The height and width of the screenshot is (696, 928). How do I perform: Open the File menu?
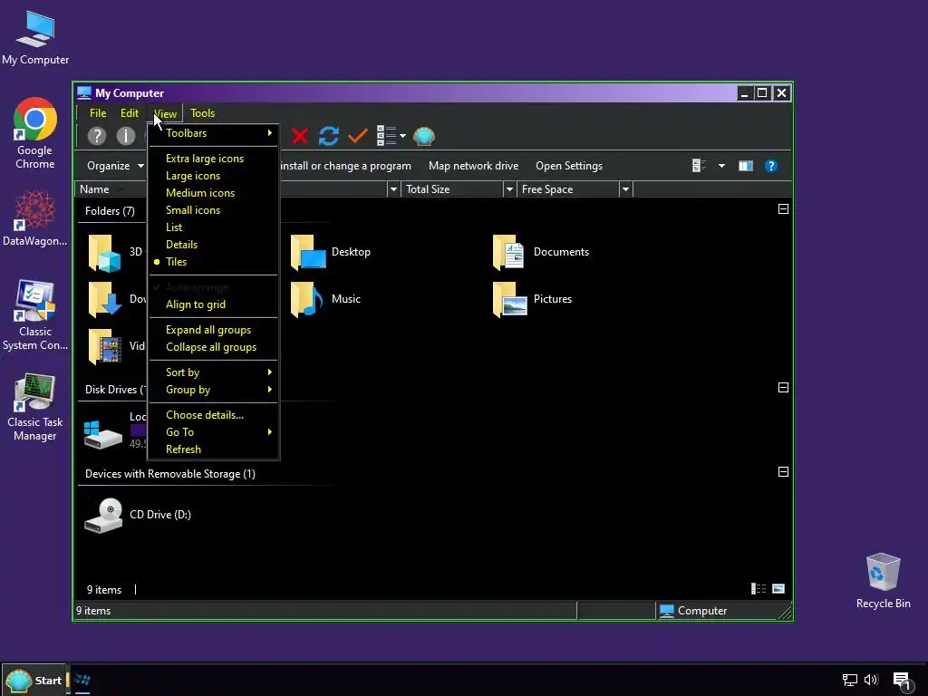coord(98,113)
